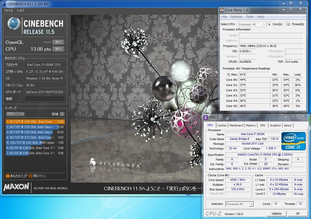The width and height of the screenshot is (311, 219).
Task: Click the Level 3 cache value 12 MBytes
Action: click(x=279, y=194)
